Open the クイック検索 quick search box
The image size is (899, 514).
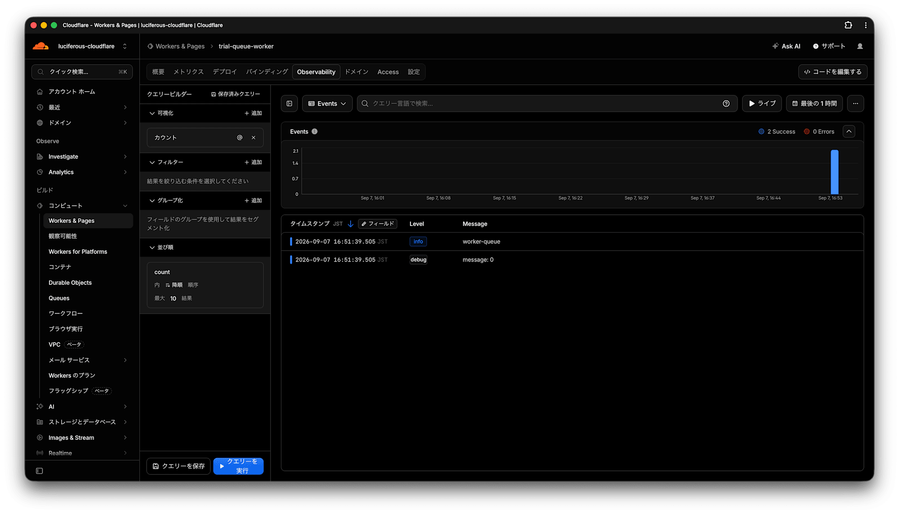(82, 72)
